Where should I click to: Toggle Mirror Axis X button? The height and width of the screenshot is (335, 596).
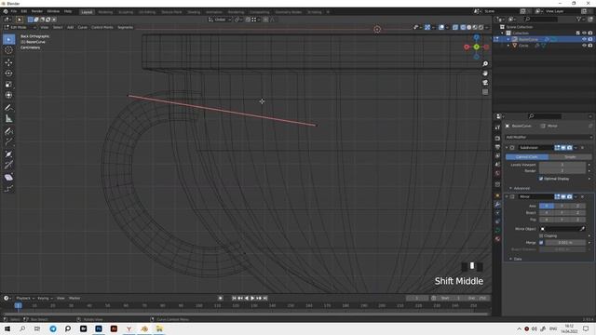click(547, 206)
